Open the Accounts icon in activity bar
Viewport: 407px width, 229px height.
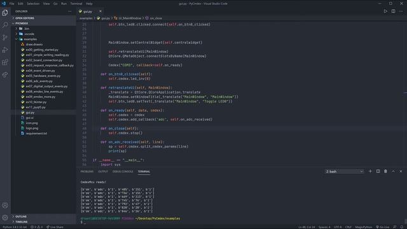pos(5,205)
